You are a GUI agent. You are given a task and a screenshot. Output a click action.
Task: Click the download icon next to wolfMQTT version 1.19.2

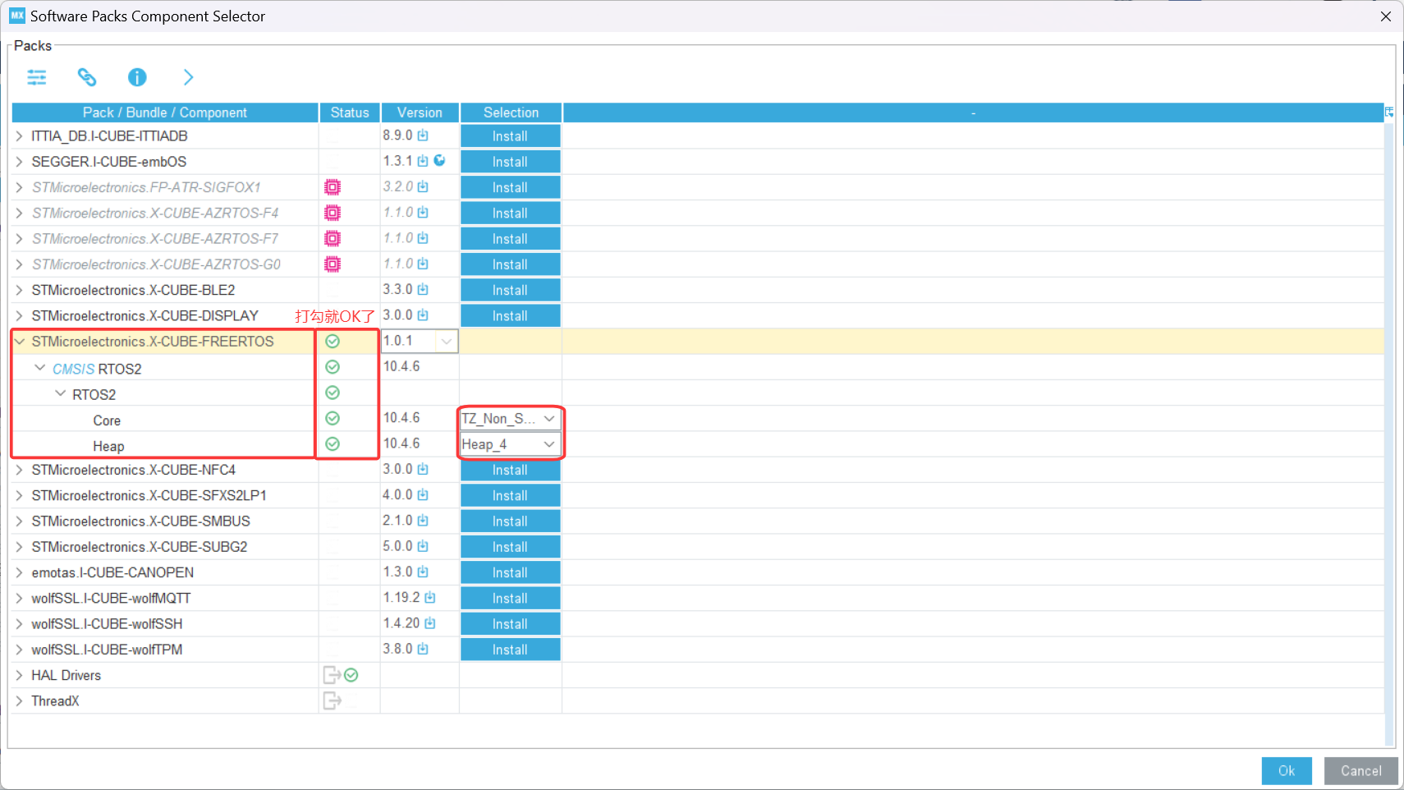(x=430, y=598)
